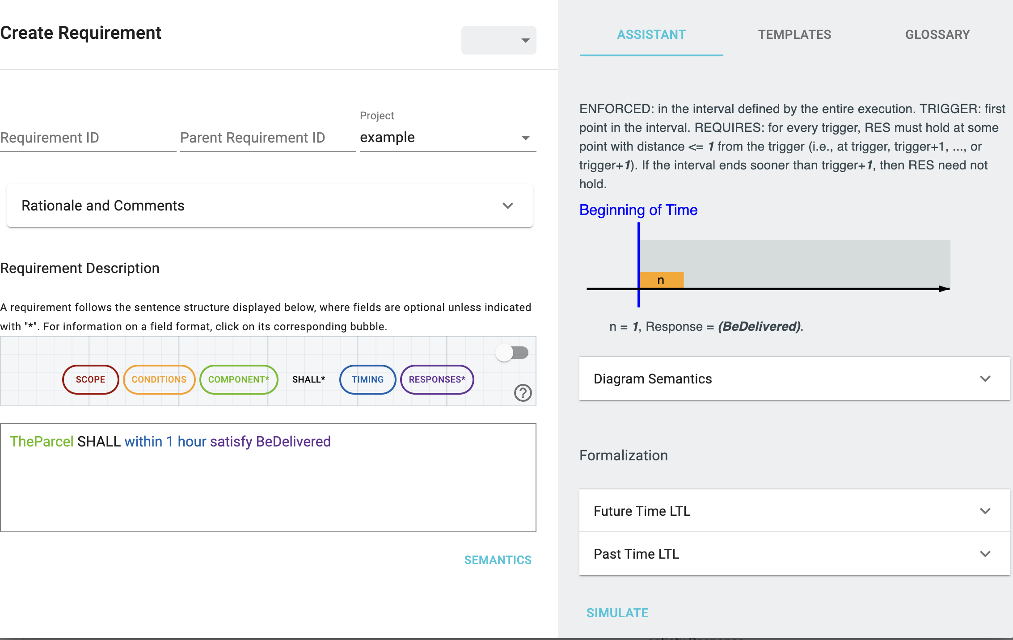
Task: Open the Project dropdown showing example
Action: (447, 137)
